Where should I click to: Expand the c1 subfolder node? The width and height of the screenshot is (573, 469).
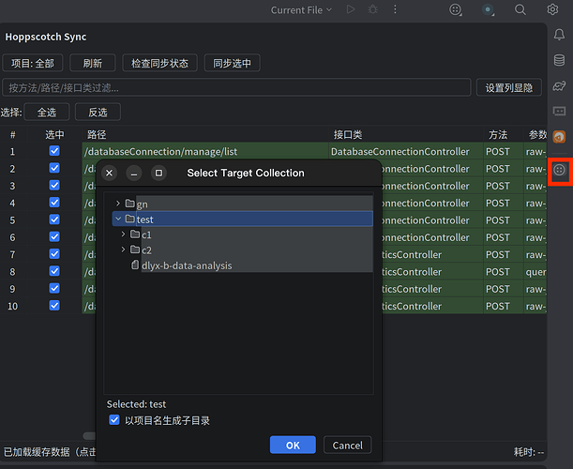123,234
